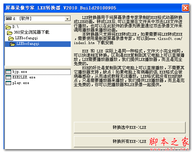
Task: Select the highlighted LXEbofangqi folder row
Action: (38, 44)
